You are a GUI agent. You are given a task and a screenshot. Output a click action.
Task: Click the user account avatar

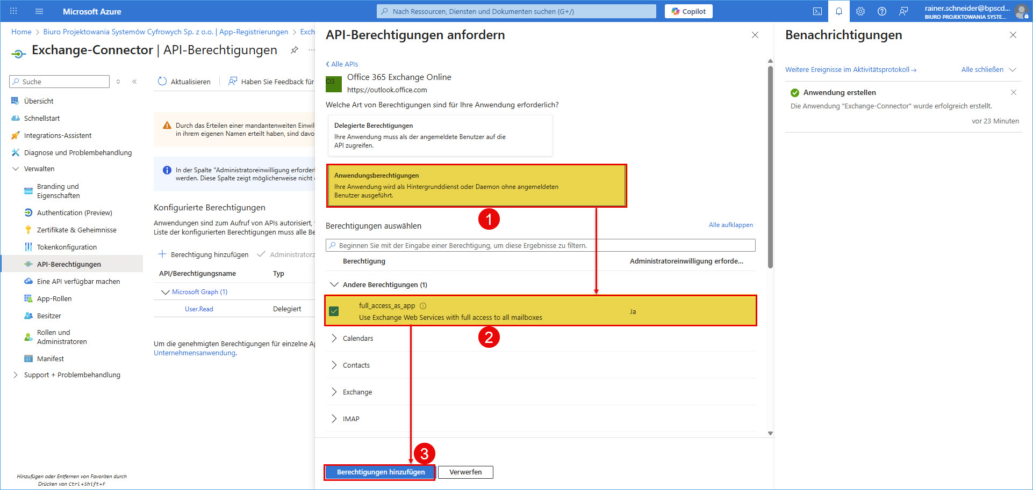click(x=1021, y=11)
